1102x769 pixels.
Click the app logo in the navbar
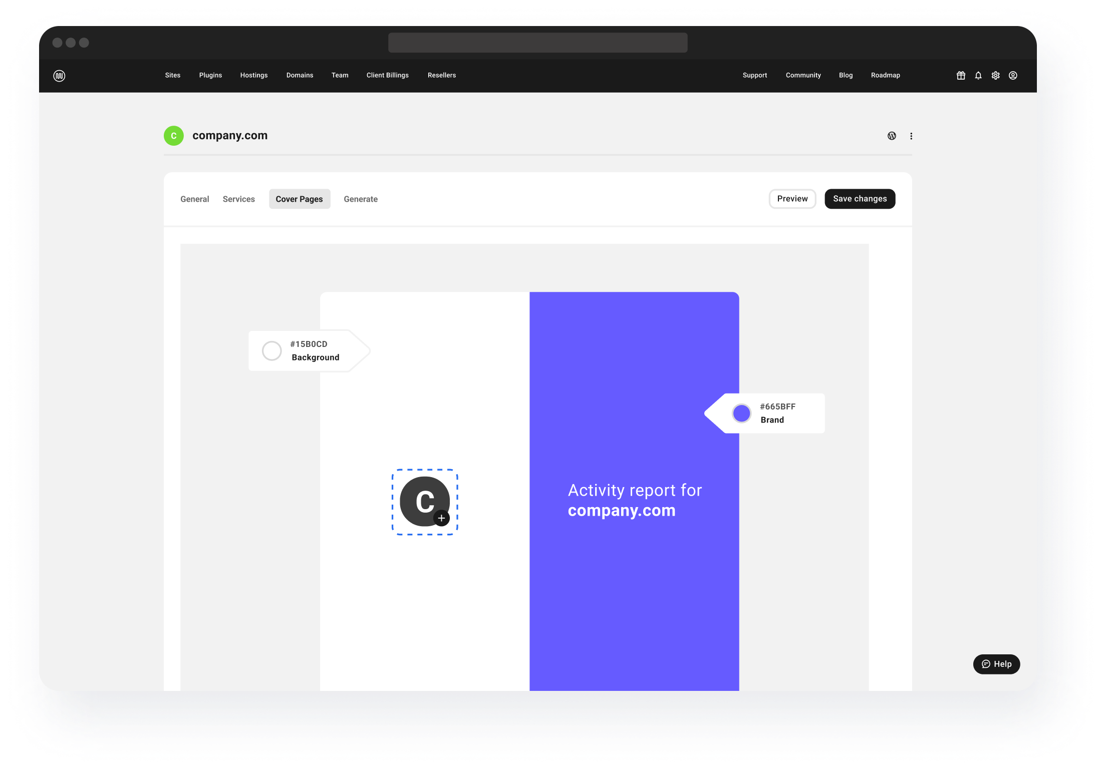pyautogui.click(x=59, y=76)
